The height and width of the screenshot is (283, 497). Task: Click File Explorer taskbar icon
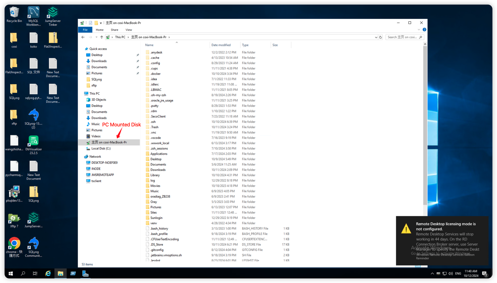point(61,273)
